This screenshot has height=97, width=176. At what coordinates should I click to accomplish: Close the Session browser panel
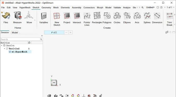pyautogui.click(x=42, y=36)
